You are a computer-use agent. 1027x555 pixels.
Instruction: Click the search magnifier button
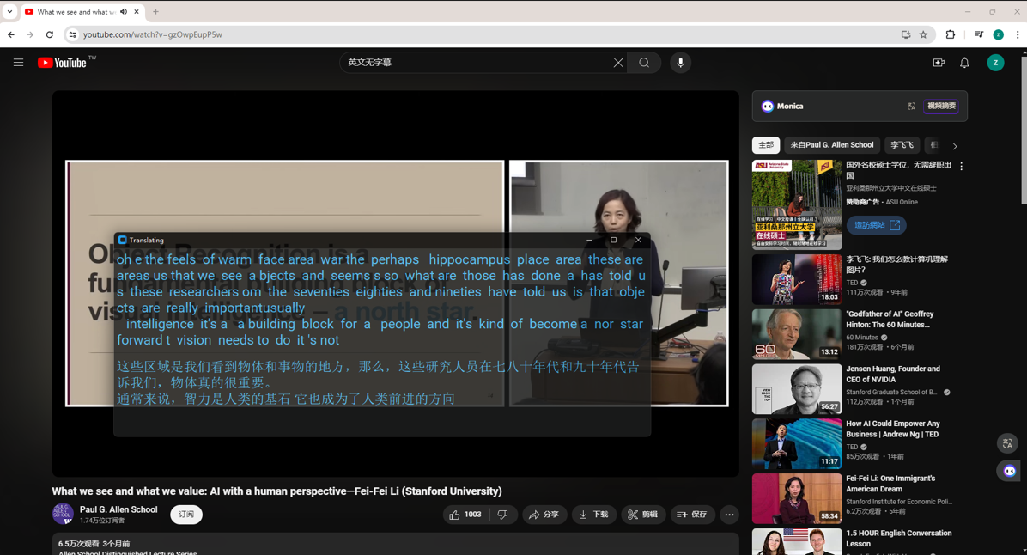click(x=644, y=63)
